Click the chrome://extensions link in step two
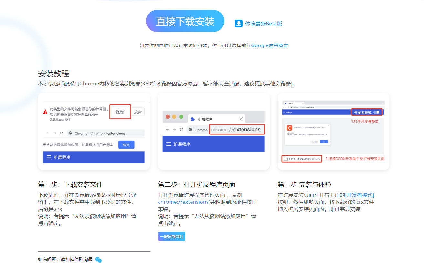Screen dimensions: 424x268 [x=183, y=202]
